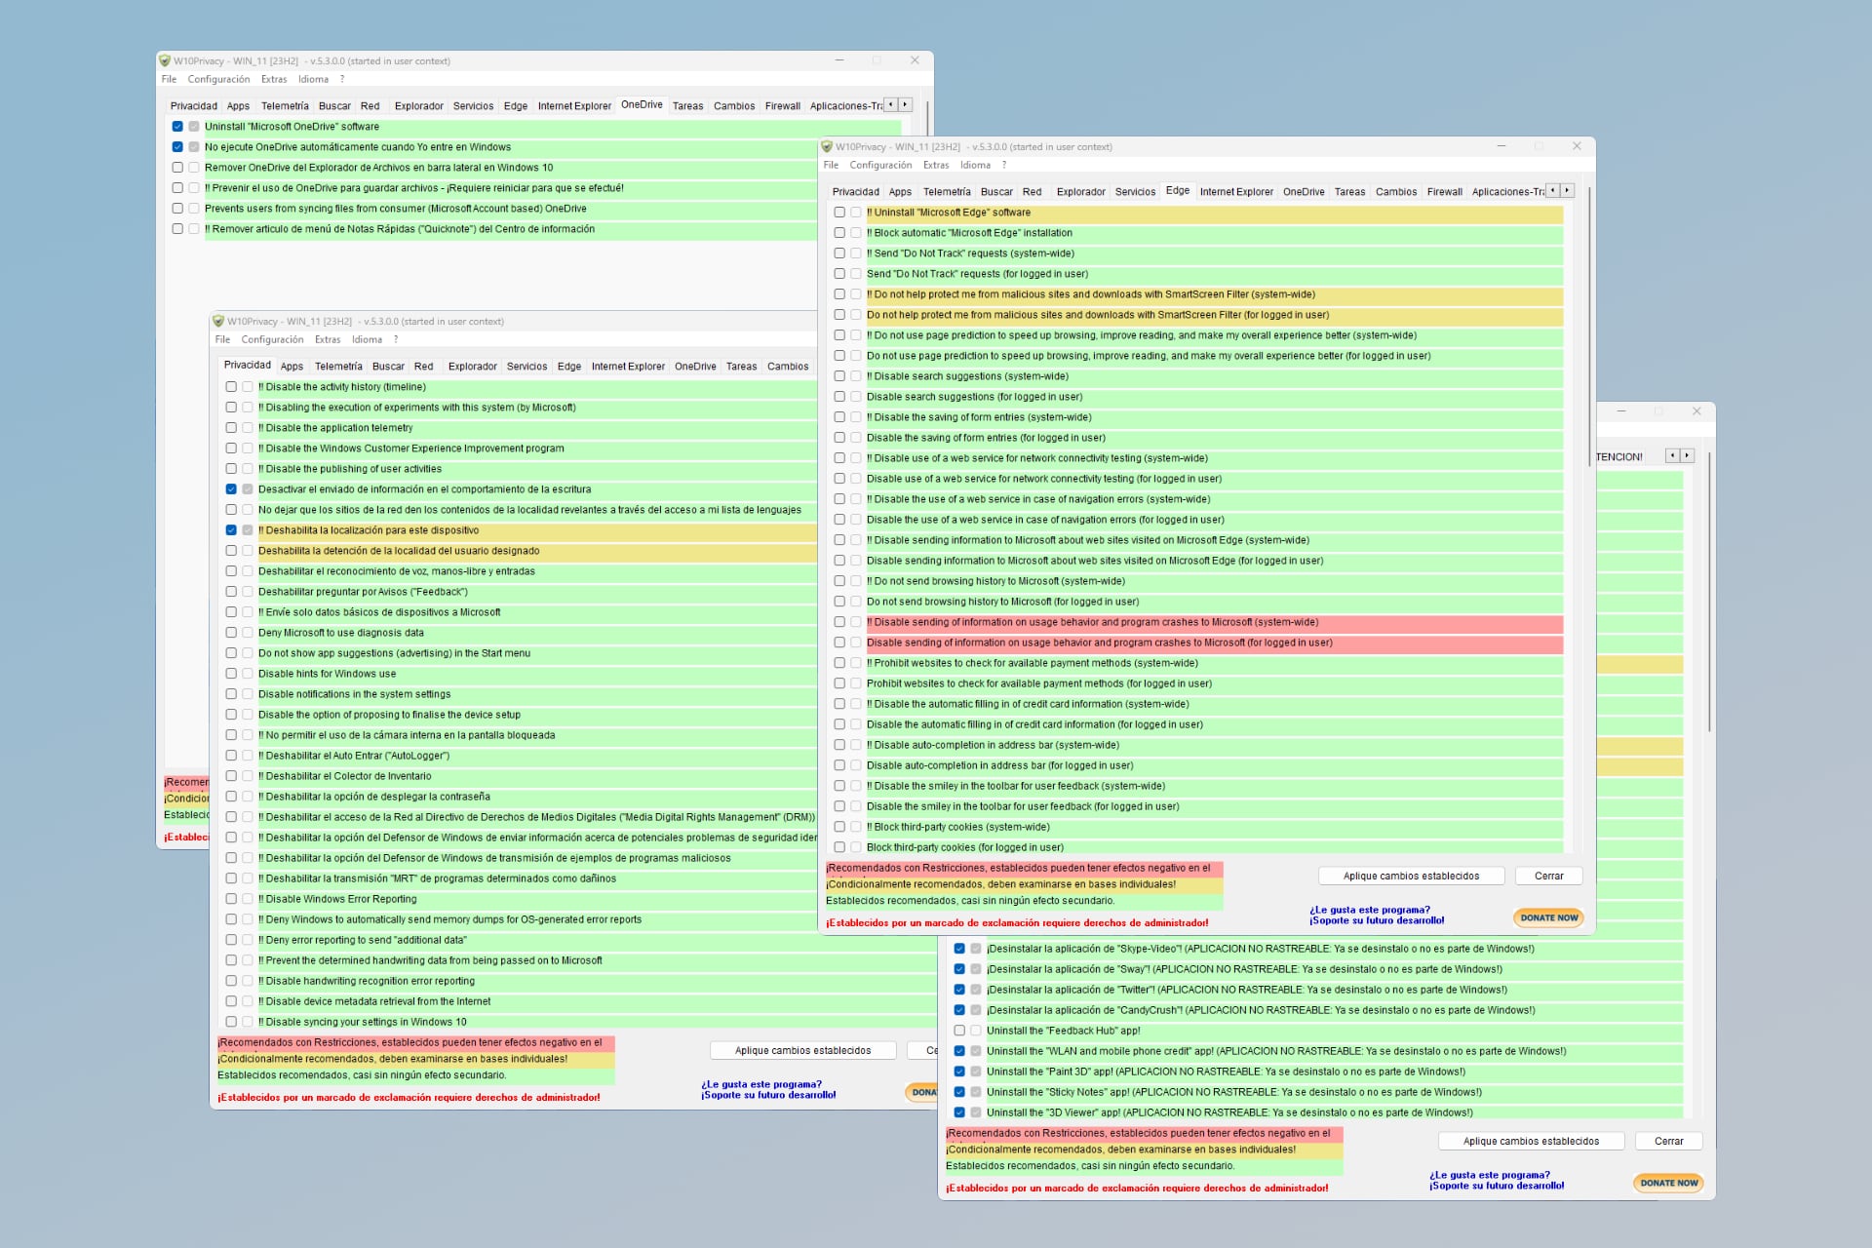The height and width of the screenshot is (1248, 1872).
Task: Click shield icon of the Privacidad tab window
Action: [218, 322]
